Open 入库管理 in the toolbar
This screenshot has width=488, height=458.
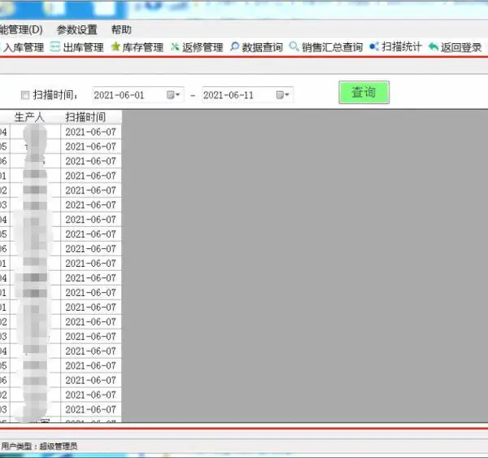click(24, 47)
